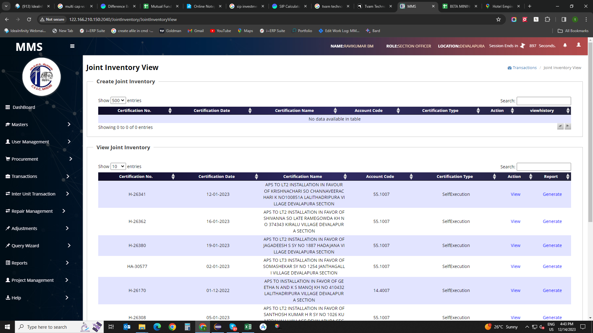The height and width of the screenshot is (333, 593).
Task: View certification H-26362
Action: 515,221
